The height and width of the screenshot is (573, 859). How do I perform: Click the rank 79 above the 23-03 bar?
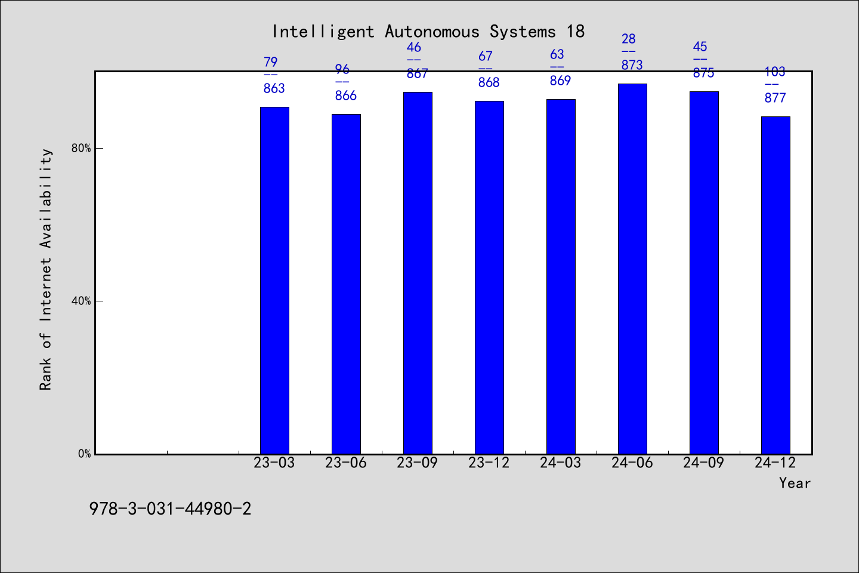coord(271,62)
